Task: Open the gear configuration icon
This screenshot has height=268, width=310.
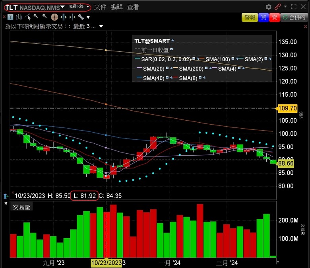Action: click(269, 7)
